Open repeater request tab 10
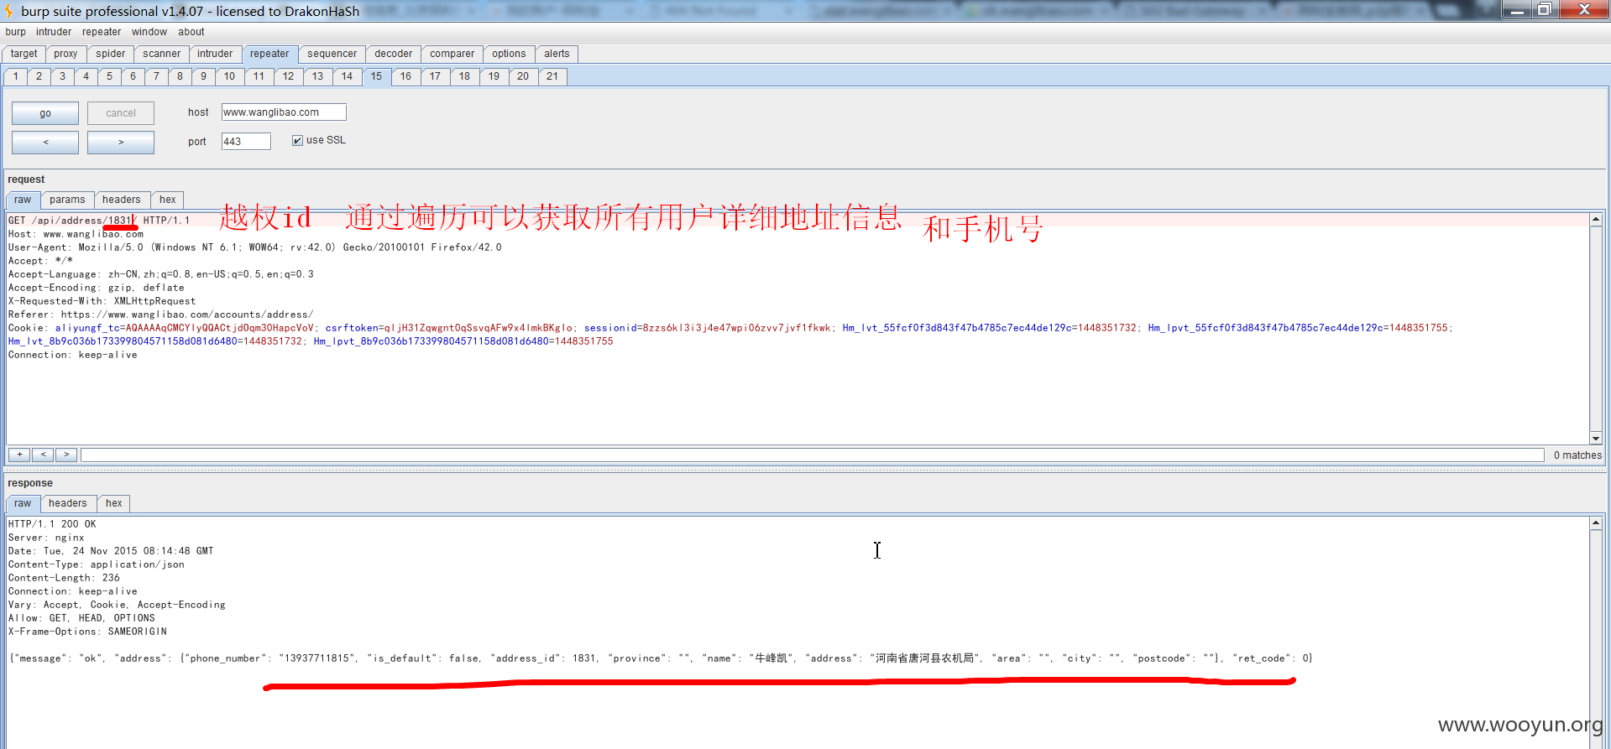 [229, 76]
